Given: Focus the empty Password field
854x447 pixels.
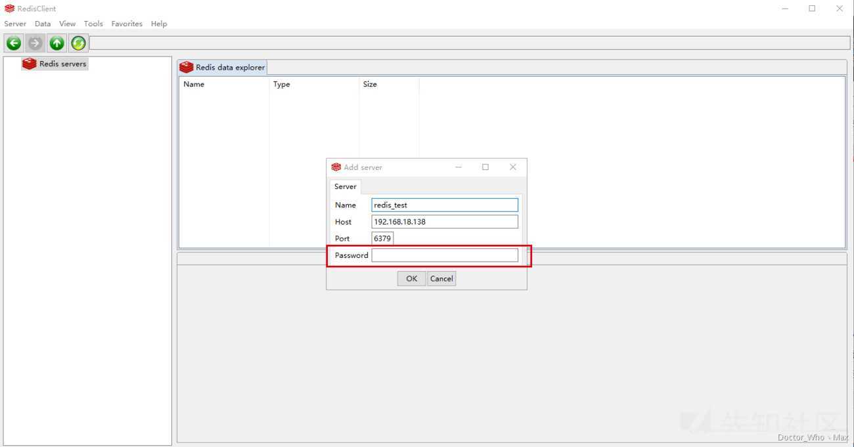Looking at the screenshot, I should point(445,255).
